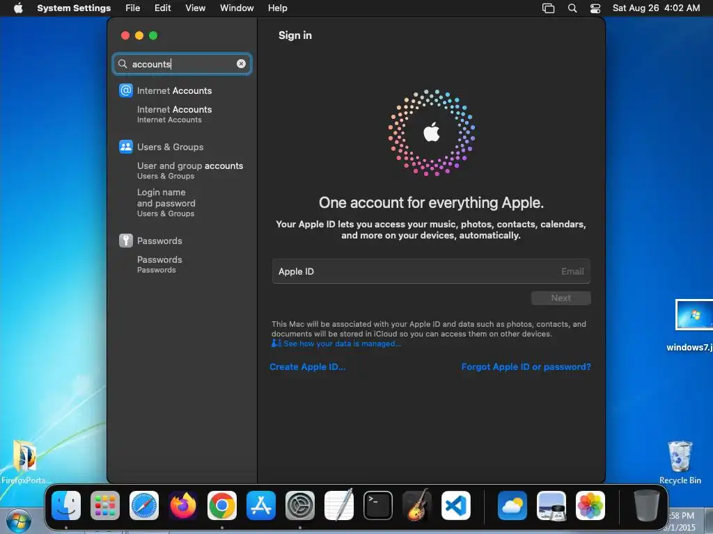Open the Window menu
This screenshot has width=713, height=534.
coord(237,8)
